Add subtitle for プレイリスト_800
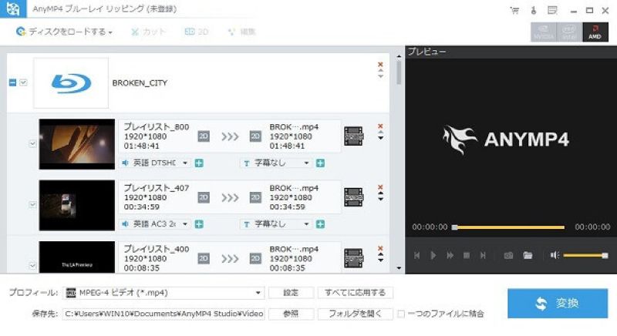 coord(320,163)
